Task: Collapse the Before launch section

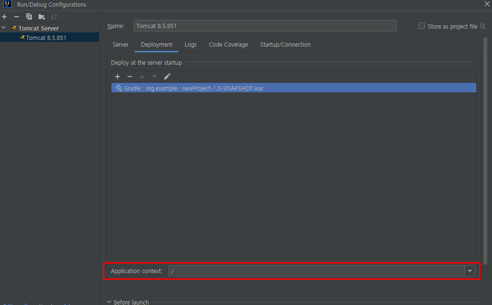Action: point(109,302)
